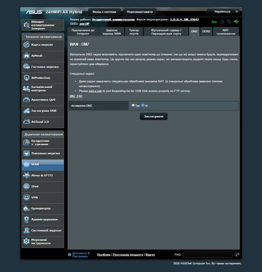Focus the FAQ search input field
262x272 pixels.
[208, 254]
